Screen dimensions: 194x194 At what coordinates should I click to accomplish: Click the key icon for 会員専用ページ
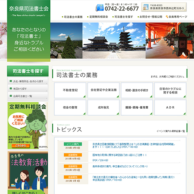tap(167, 17)
